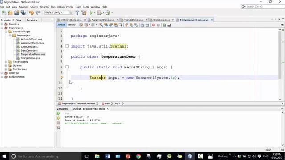Click the Windows Start button
The image size is (285, 160).
point(4,156)
